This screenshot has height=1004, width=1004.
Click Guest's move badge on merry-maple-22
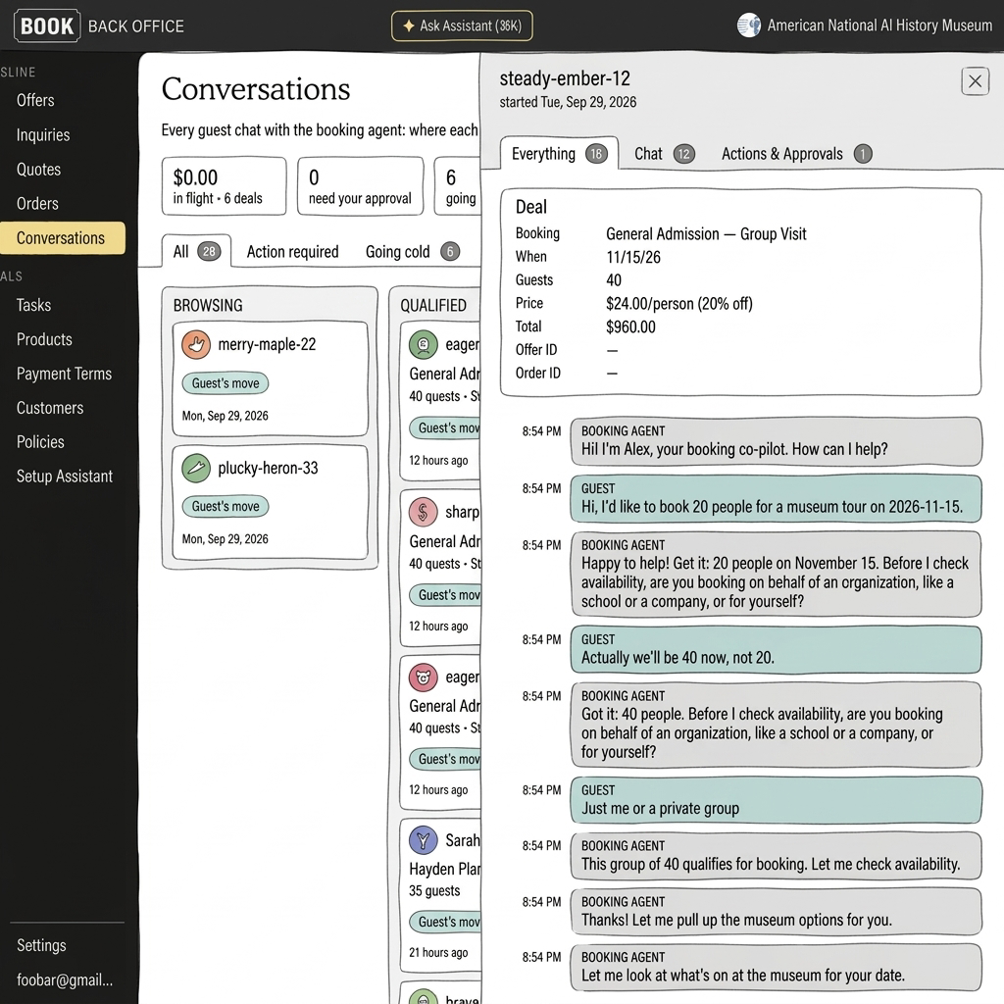pyautogui.click(x=226, y=383)
